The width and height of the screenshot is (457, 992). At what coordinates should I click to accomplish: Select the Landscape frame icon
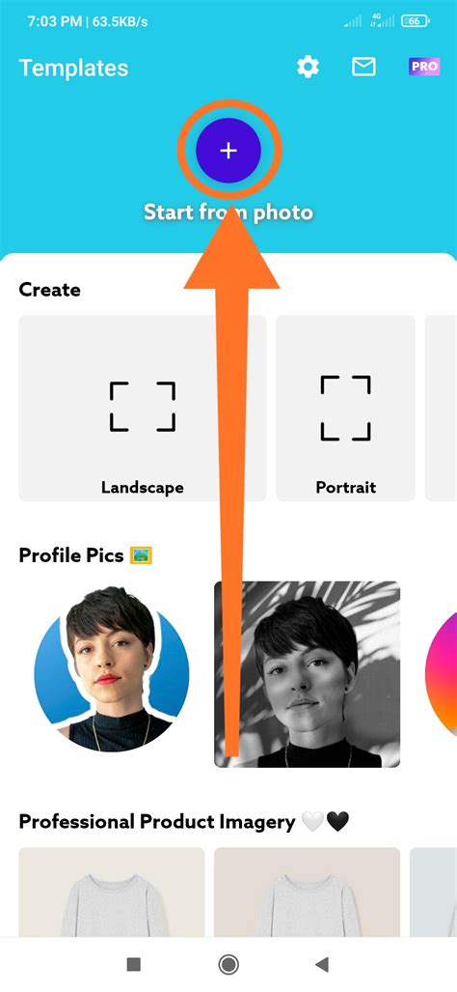143,407
